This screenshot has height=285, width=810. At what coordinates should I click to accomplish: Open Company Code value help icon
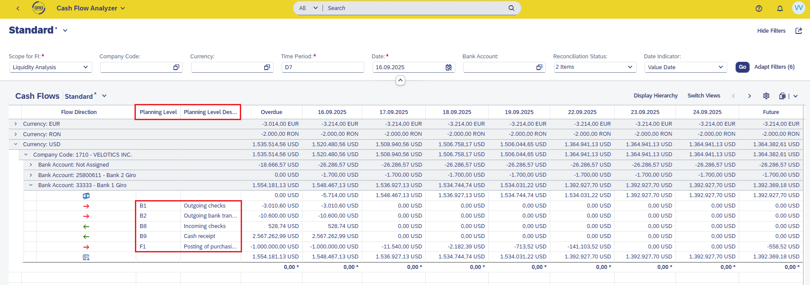pyautogui.click(x=176, y=67)
